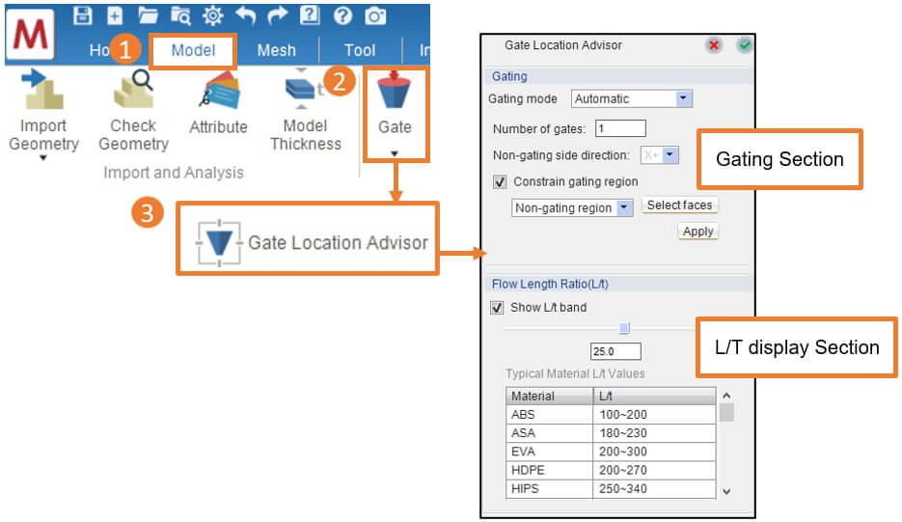Switch to the Tool tab
902x522 pixels.
click(x=360, y=51)
